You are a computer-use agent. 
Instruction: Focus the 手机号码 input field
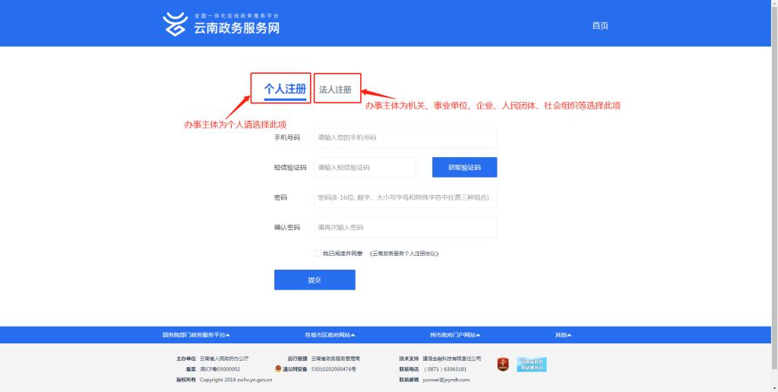[x=406, y=138]
